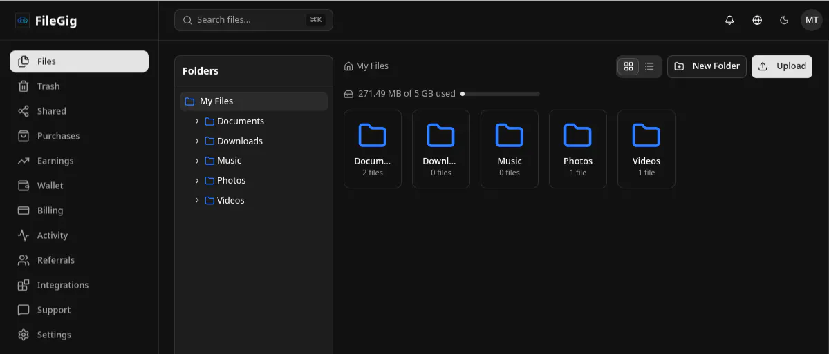The height and width of the screenshot is (354, 829).
Task: Open Files in the sidebar
Action: (x=80, y=61)
